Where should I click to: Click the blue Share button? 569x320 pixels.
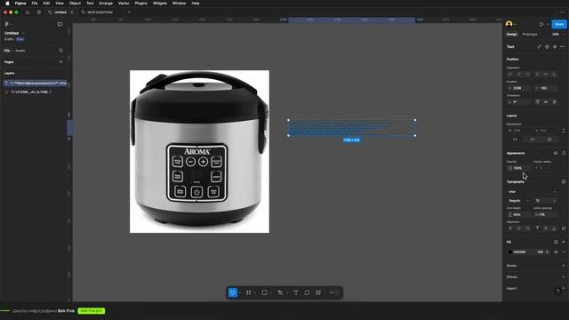[x=559, y=24]
